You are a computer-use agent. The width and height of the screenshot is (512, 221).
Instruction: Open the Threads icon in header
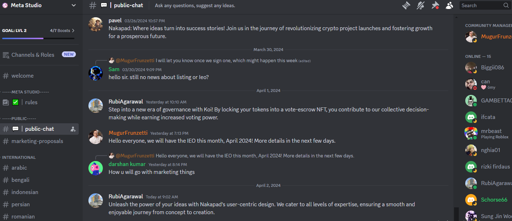[406, 5]
